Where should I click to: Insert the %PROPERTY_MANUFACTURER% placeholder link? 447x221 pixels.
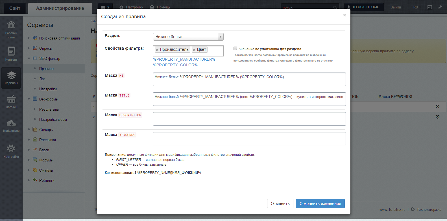[x=184, y=59]
